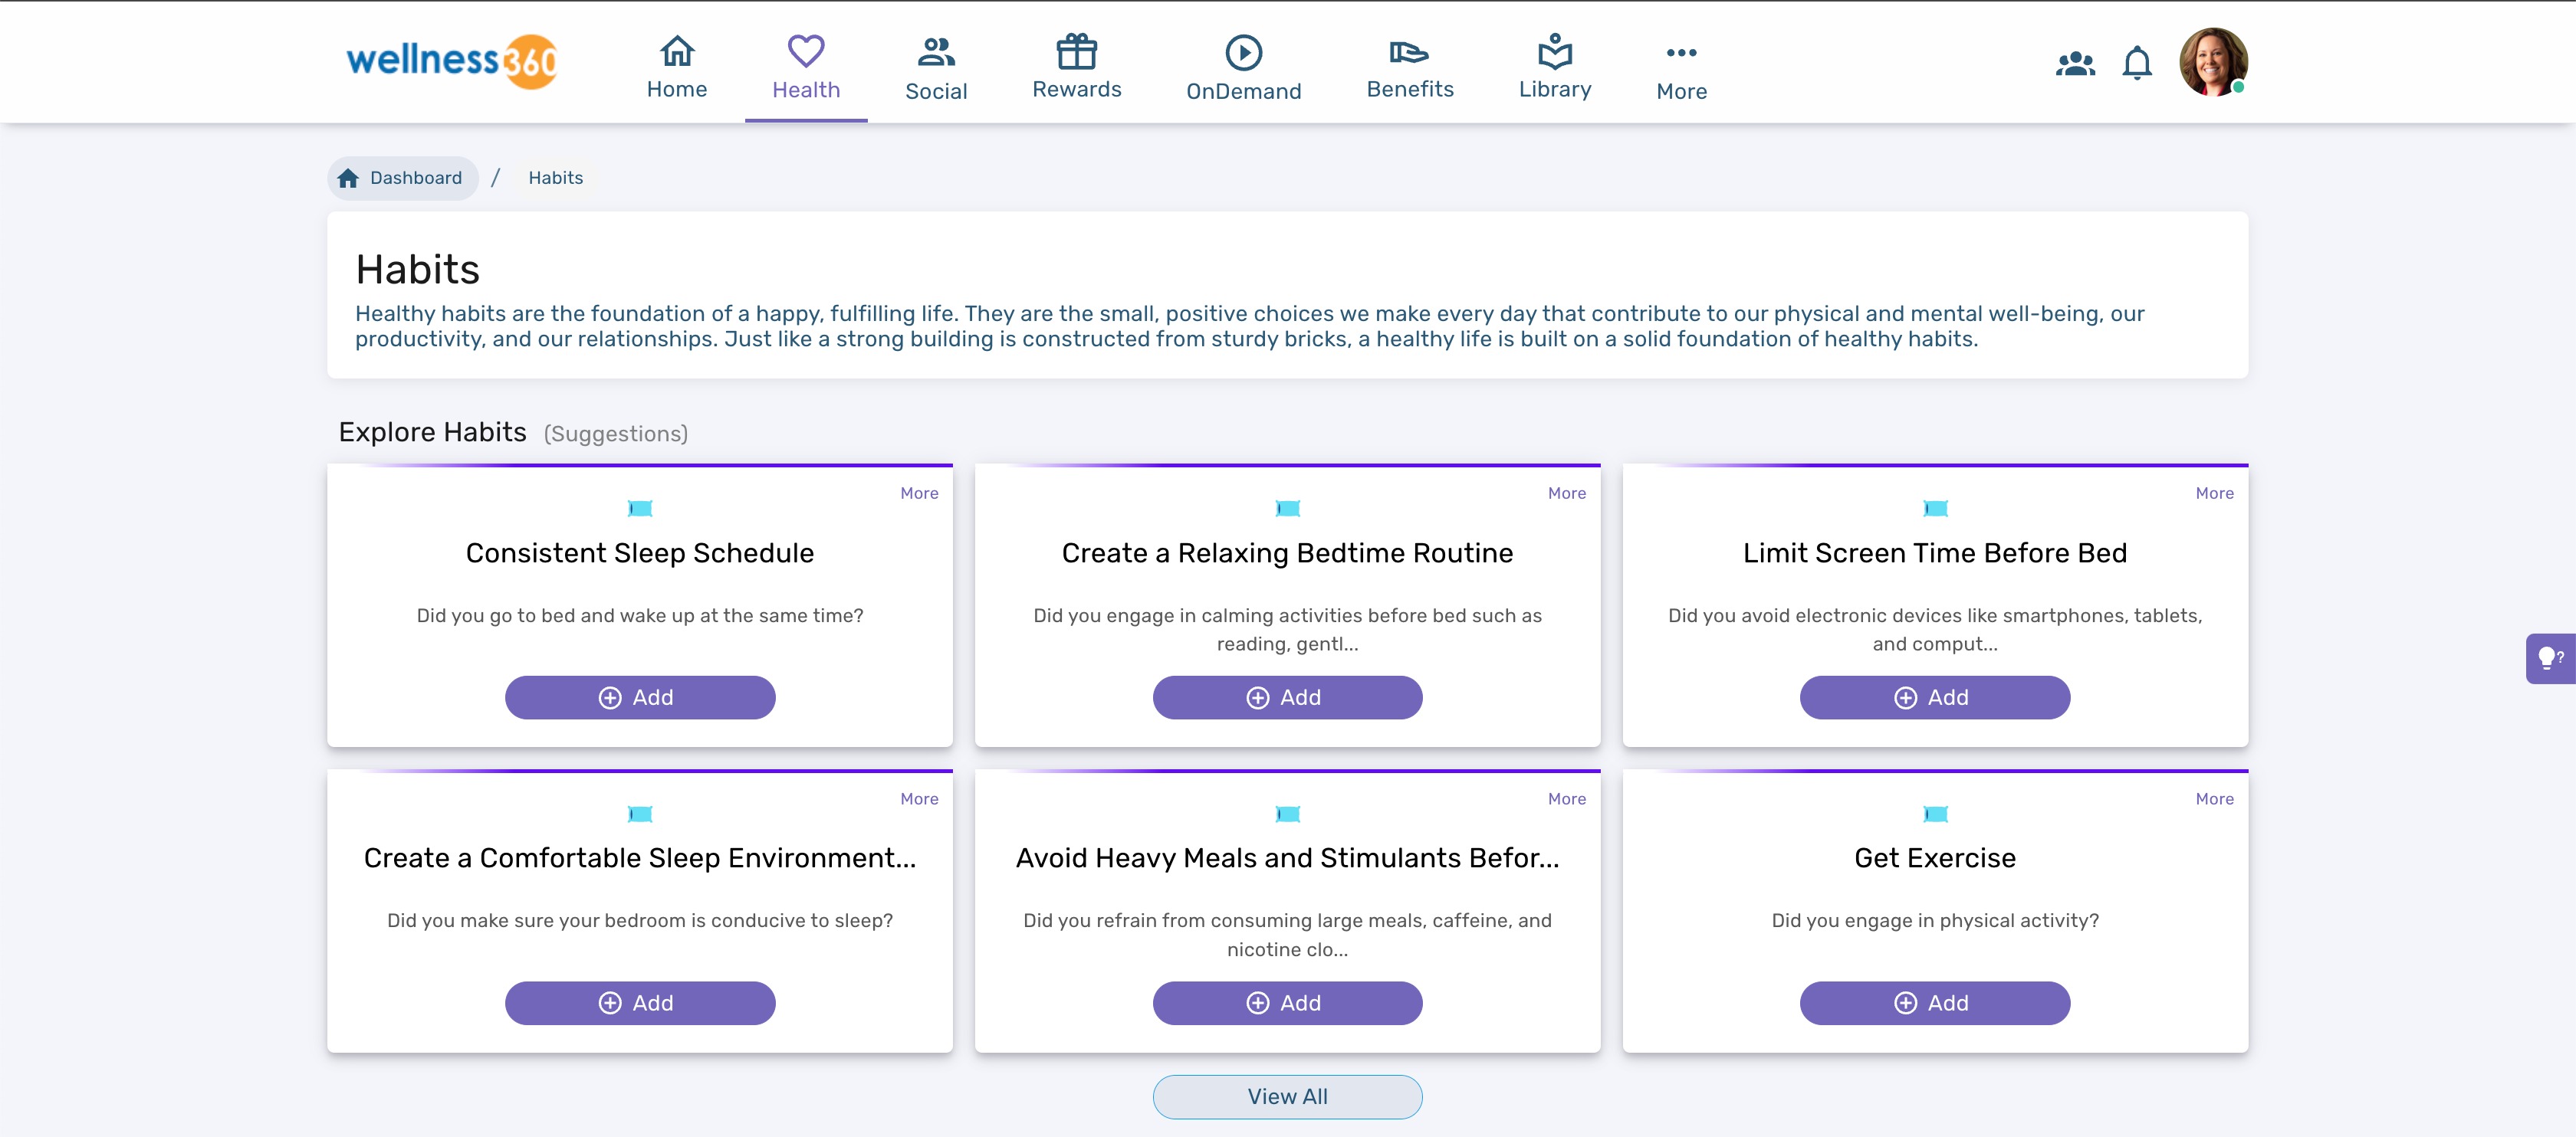Click the Avoid Heavy Meals and Stimulants title

coord(1287,858)
